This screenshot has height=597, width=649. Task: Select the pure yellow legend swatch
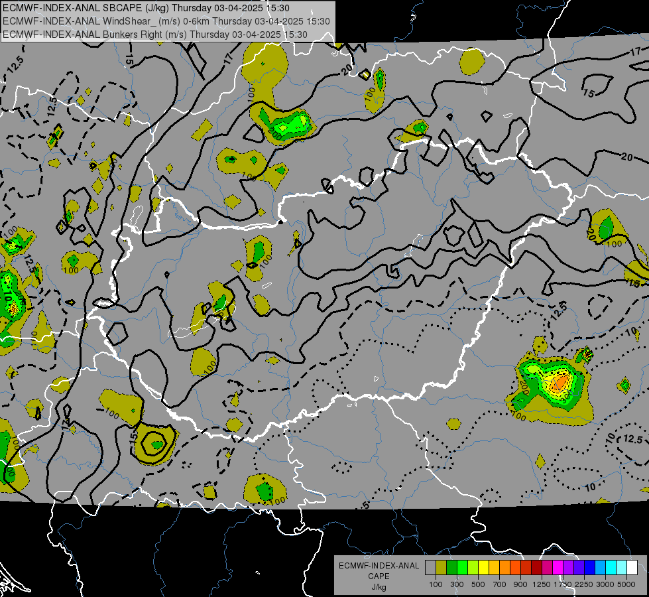point(483,568)
